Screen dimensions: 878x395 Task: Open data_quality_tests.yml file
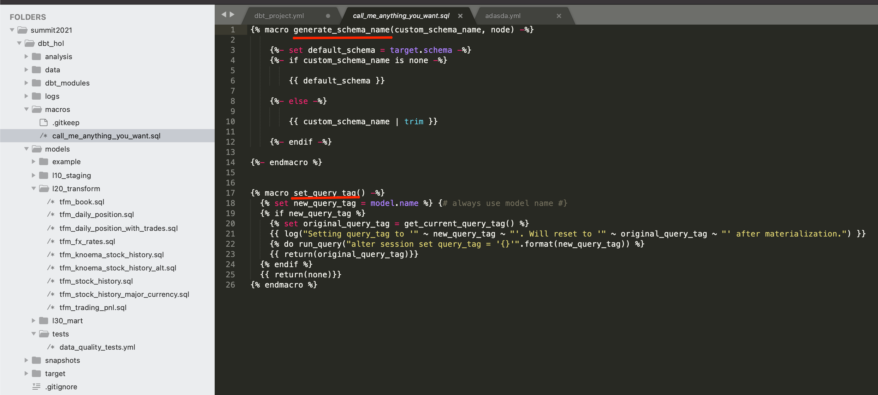click(x=97, y=347)
